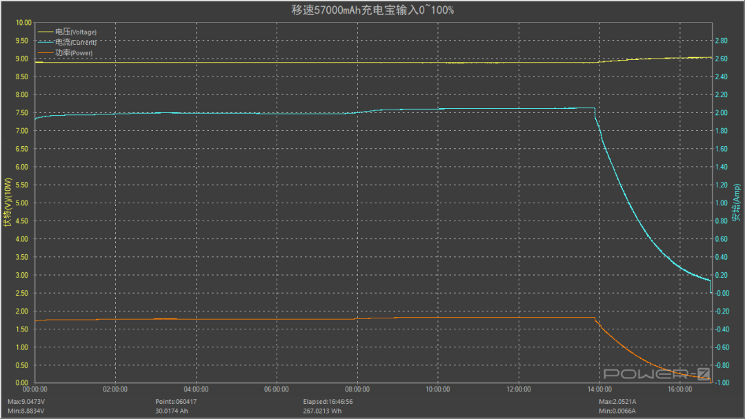745x419 pixels.
Task: Click the left axis title 伏特(V)/(10W)
Action: coord(7,203)
